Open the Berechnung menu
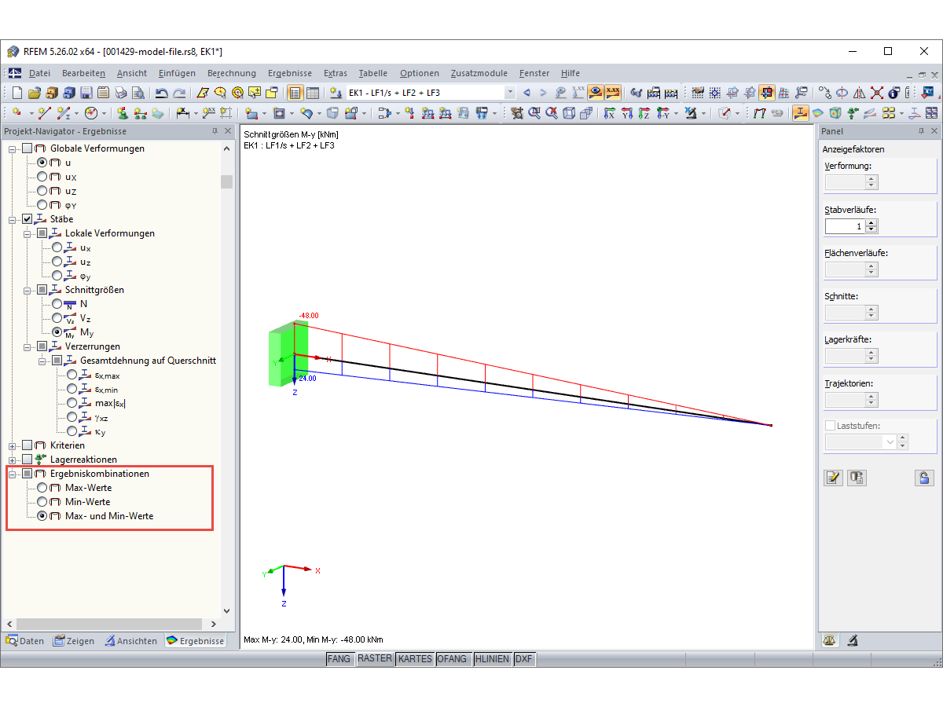 [231, 73]
